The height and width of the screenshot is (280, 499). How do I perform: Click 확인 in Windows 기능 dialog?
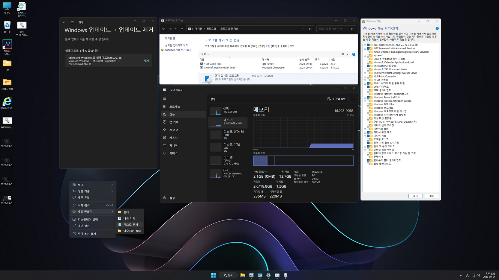(x=415, y=196)
